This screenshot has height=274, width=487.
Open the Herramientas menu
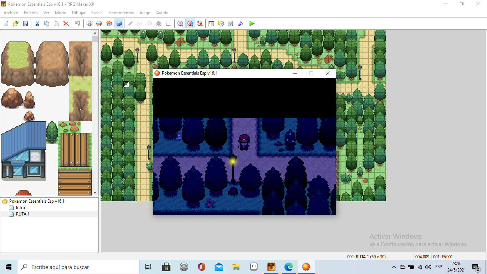pyautogui.click(x=121, y=13)
